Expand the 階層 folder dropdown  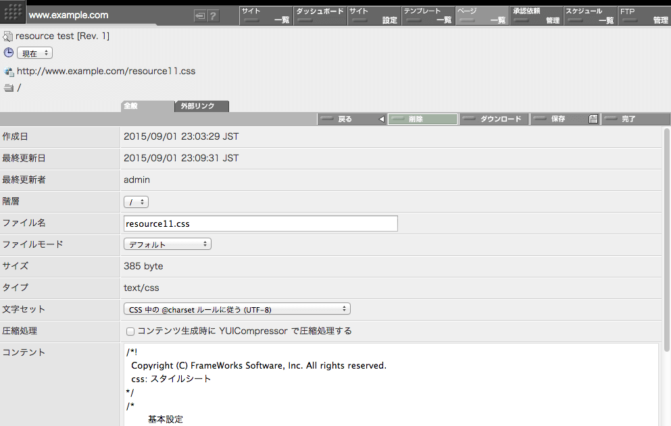136,202
